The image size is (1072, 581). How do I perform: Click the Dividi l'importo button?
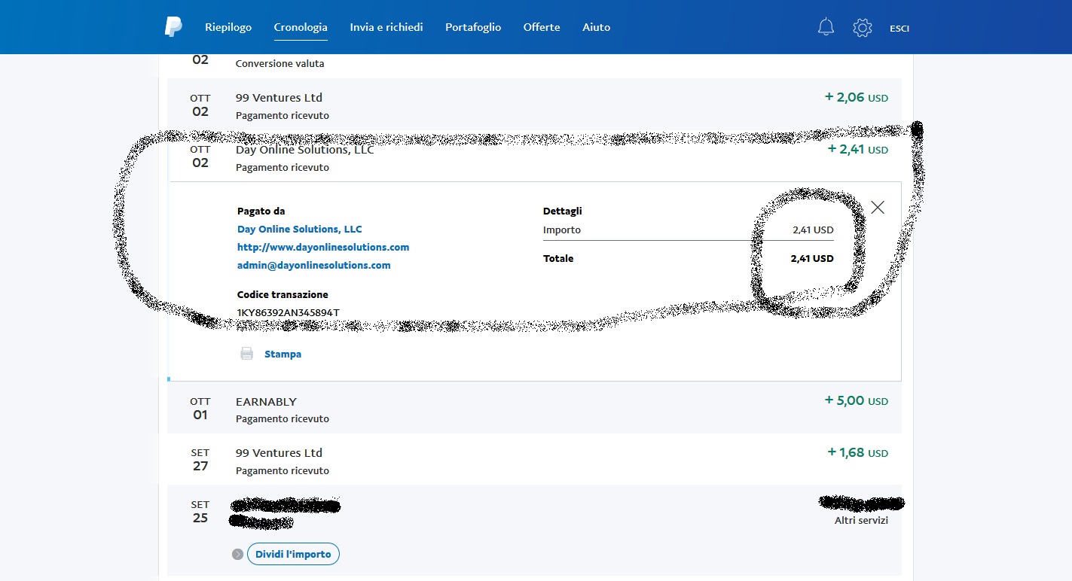(293, 554)
